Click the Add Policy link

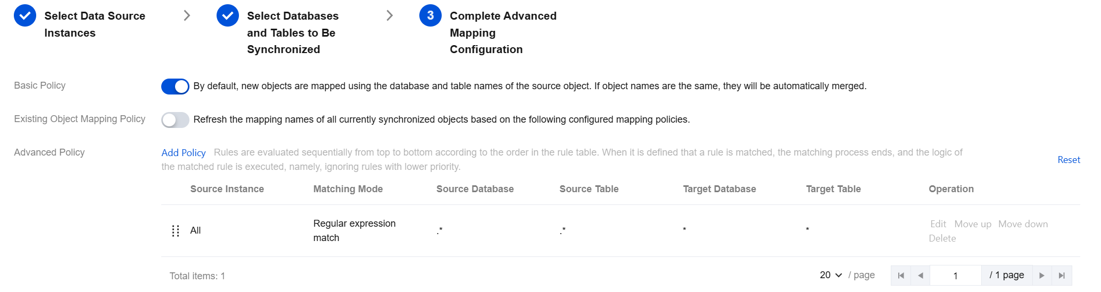[x=184, y=153]
